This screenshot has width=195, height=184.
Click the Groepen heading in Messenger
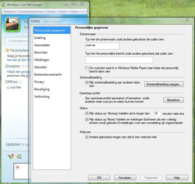point(13,66)
